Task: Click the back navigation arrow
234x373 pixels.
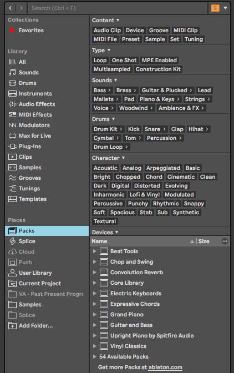Action: [10, 8]
